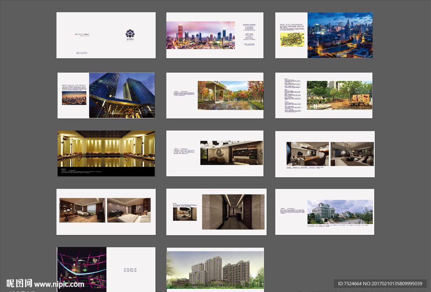Select the caption text under the villa photo
The height and width of the screenshot is (292, 431).
point(338,226)
